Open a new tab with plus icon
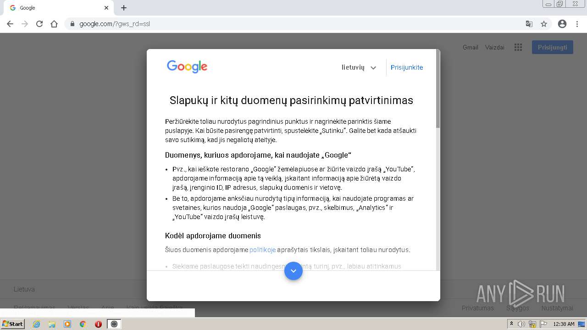587x330 pixels. pyautogui.click(x=124, y=8)
